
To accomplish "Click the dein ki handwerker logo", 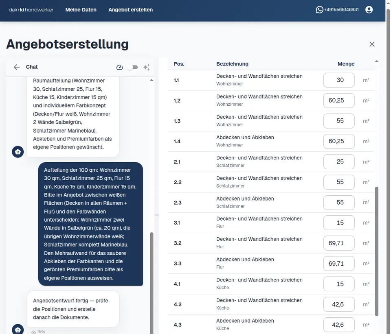I will [31, 10].
